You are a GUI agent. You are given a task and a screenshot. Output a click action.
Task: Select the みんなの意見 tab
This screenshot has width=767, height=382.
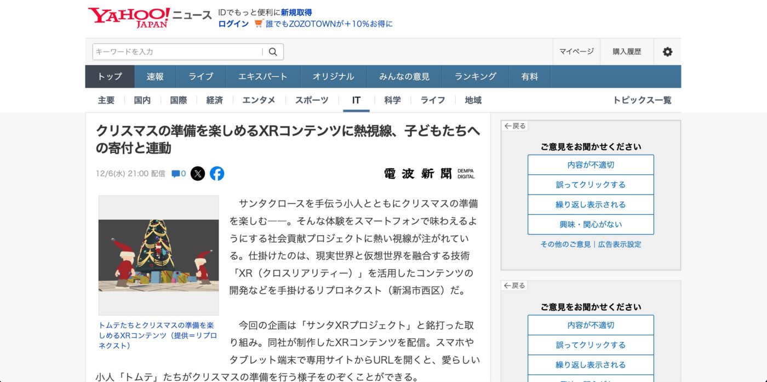(x=404, y=77)
